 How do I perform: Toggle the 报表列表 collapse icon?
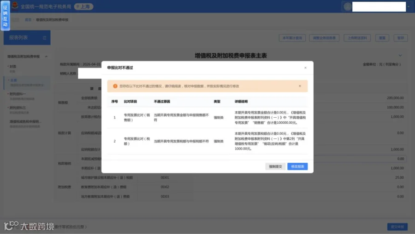(x=44, y=38)
